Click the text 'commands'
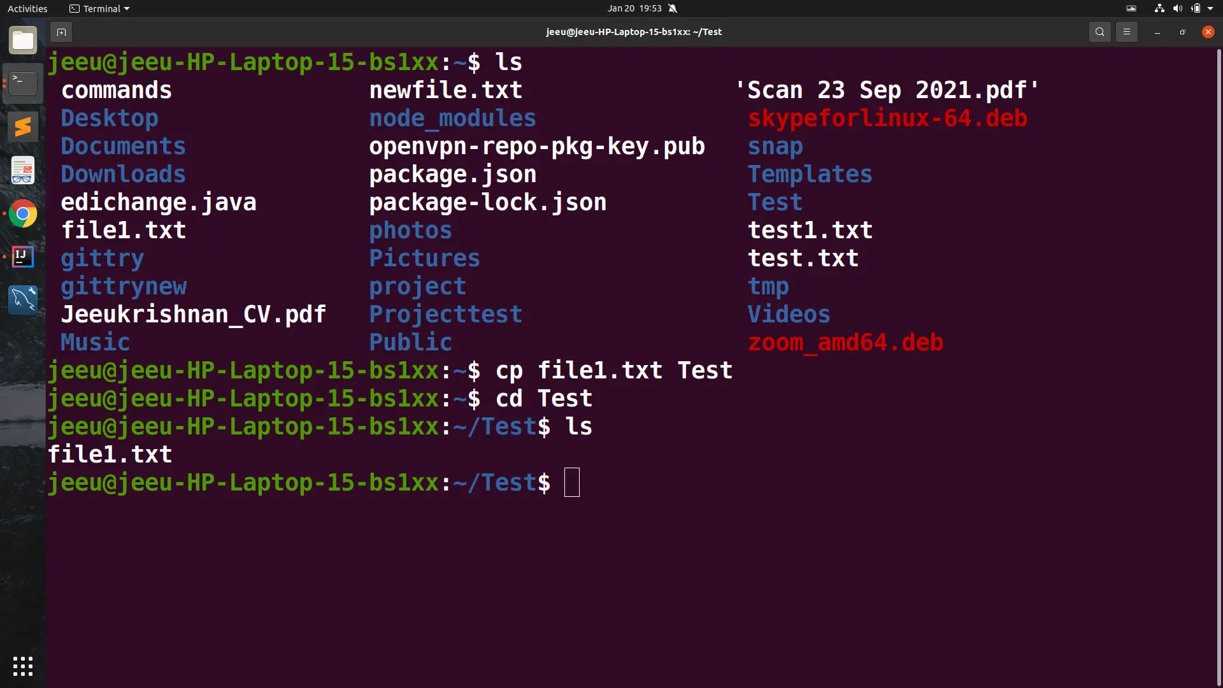Viewport: 1223px width, 688px height. tap(117, 90)
